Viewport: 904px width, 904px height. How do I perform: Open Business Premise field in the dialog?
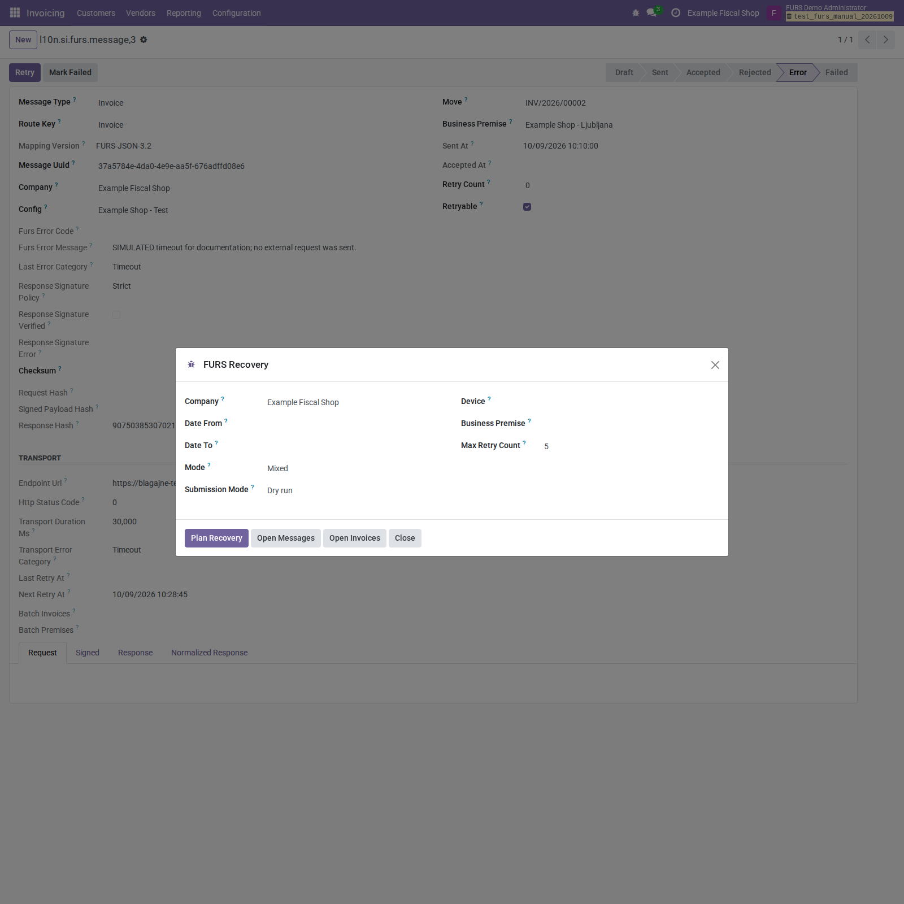coord(632,424)
